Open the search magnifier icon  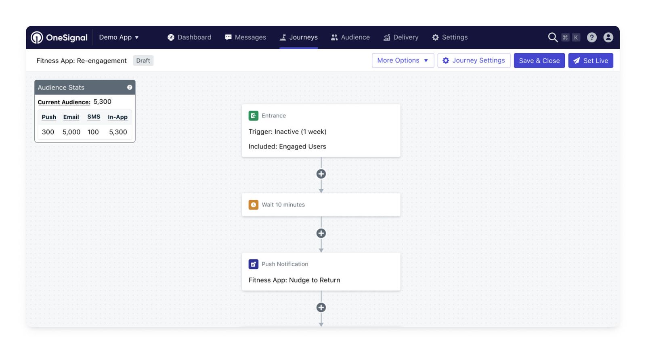pyautogui.click(x=552, y=38)
